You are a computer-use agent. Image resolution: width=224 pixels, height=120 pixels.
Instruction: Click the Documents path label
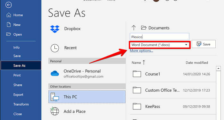click(x=159, y=28)
